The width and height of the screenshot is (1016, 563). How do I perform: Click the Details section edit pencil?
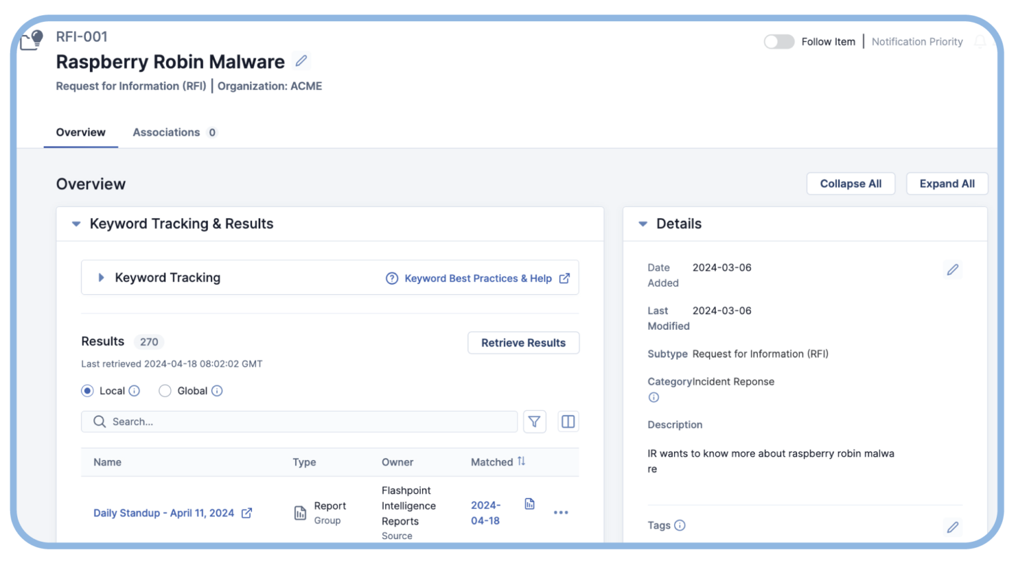(952, 270)
